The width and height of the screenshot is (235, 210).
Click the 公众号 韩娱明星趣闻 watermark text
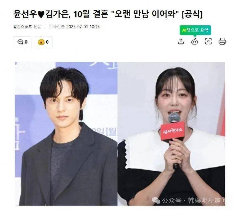194,201
